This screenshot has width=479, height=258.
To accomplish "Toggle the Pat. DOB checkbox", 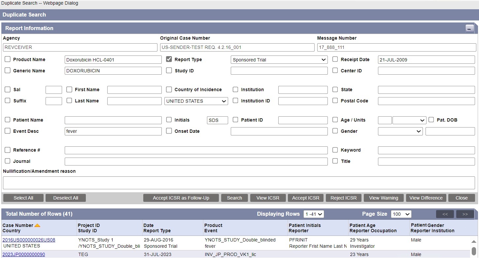I will (431, 120).
